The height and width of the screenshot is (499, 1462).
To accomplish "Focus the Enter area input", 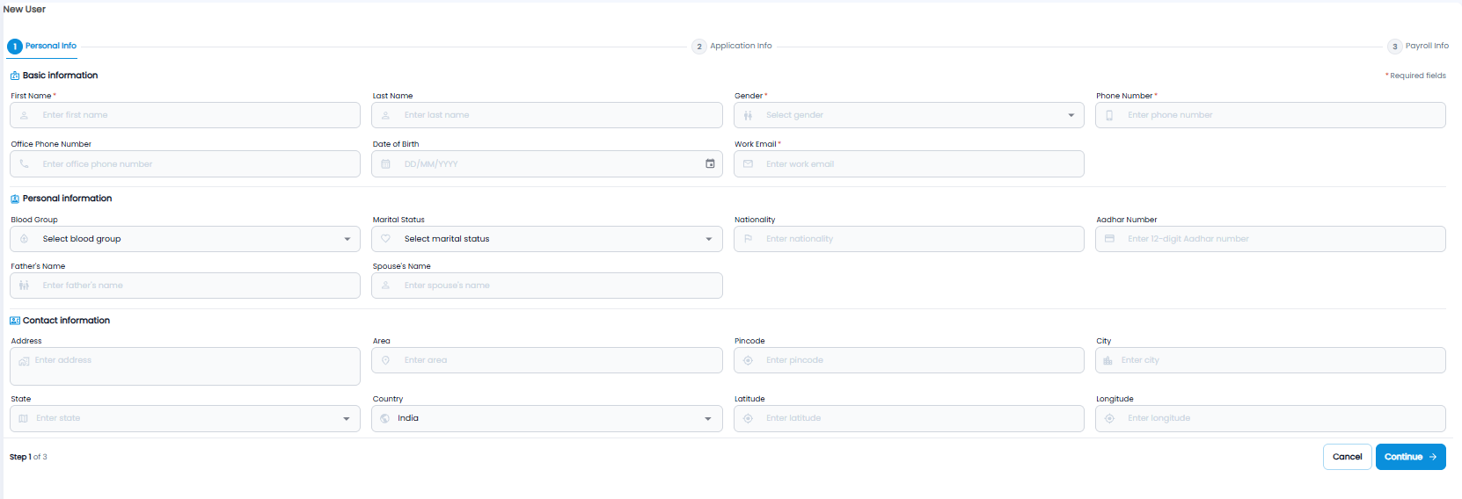I will click(x=547, y=360).
